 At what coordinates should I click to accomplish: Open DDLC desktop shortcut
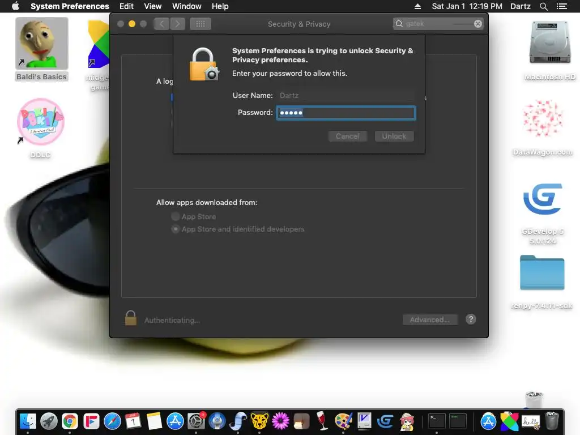(41, 128)
